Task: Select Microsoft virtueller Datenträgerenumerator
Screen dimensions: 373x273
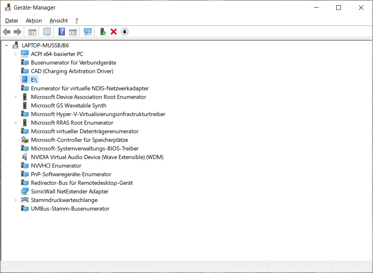Action: pyautogui.click(x=85, y=131)
